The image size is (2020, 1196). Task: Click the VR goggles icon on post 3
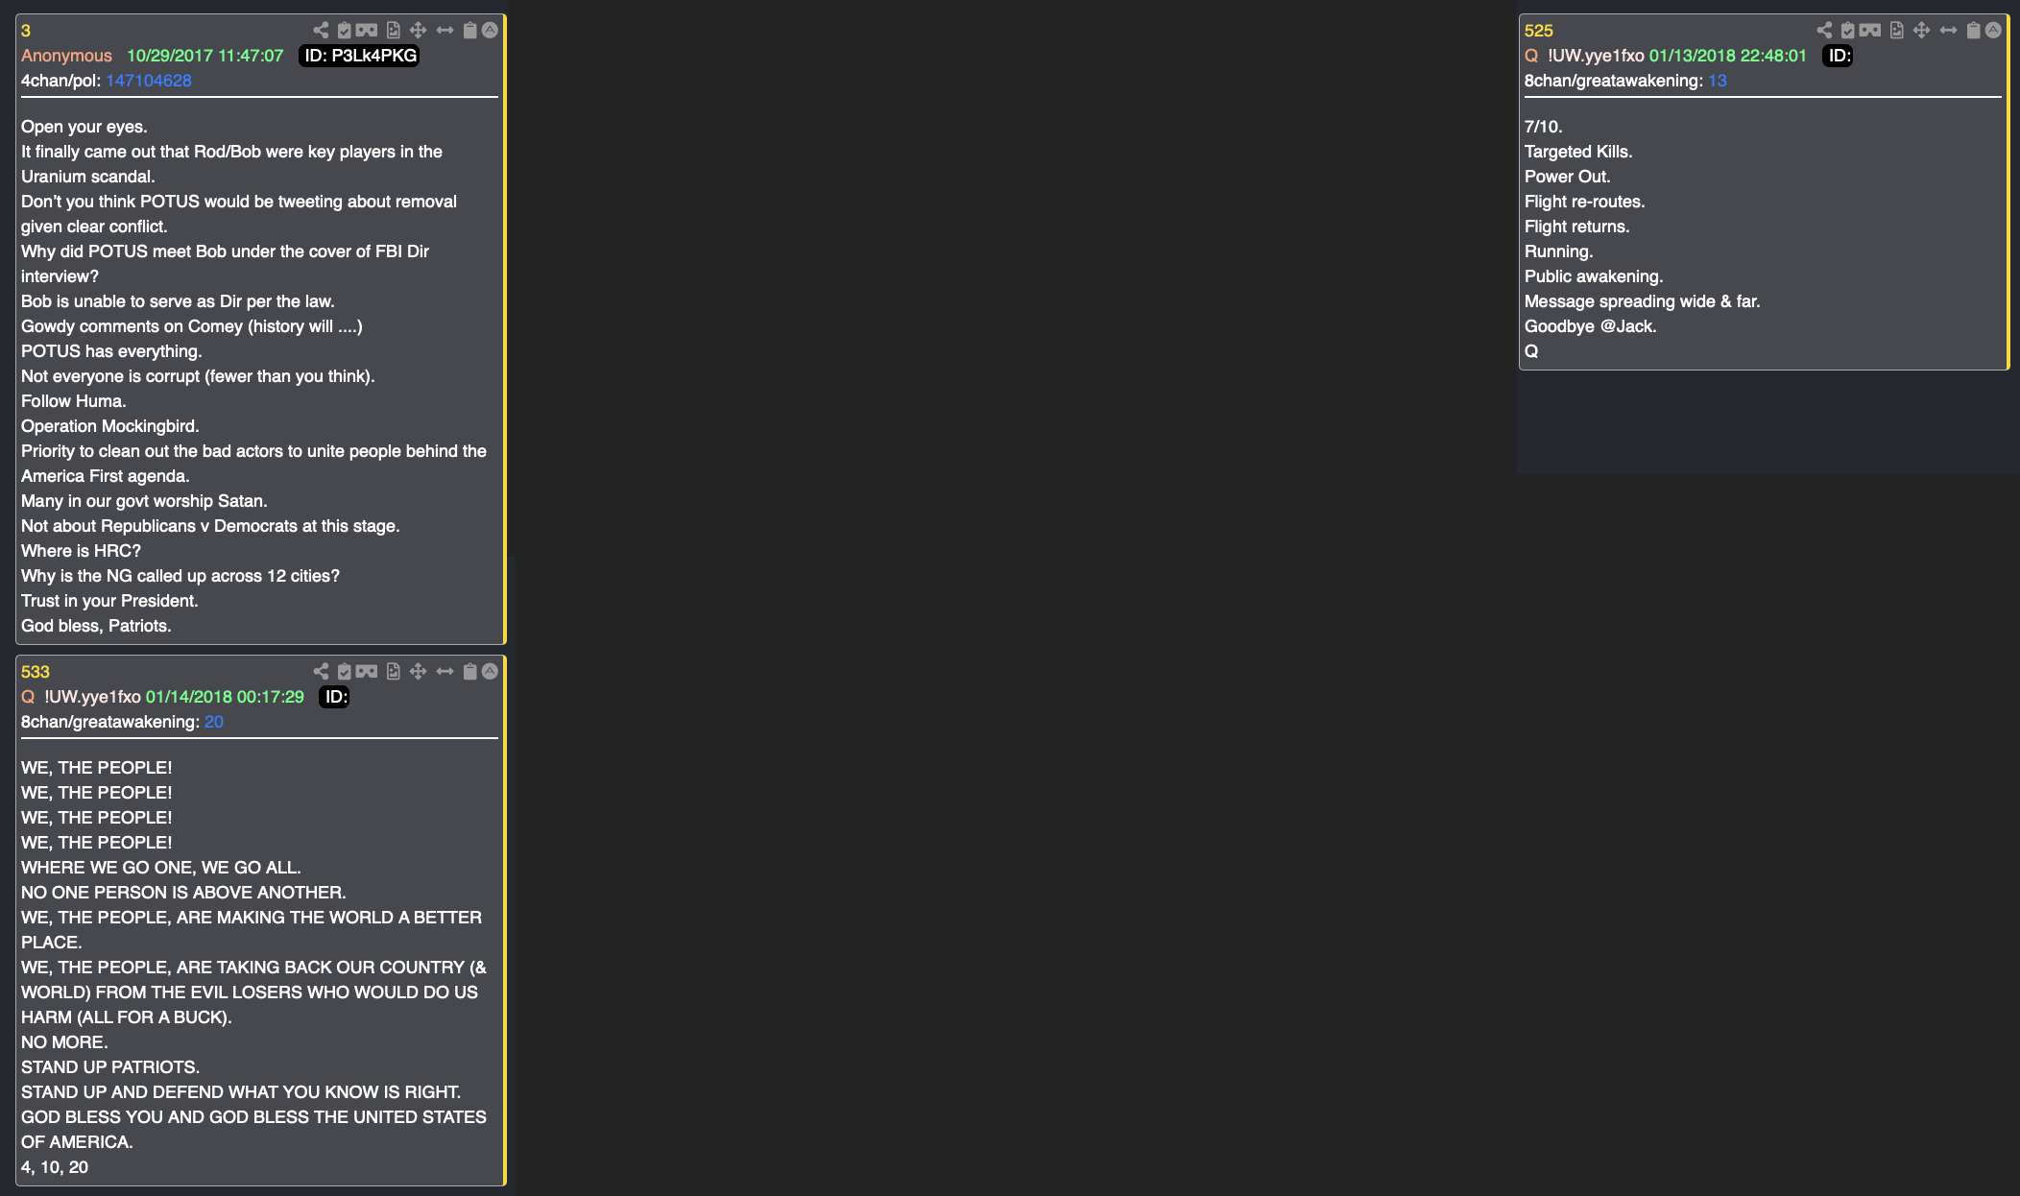(367, 30)
